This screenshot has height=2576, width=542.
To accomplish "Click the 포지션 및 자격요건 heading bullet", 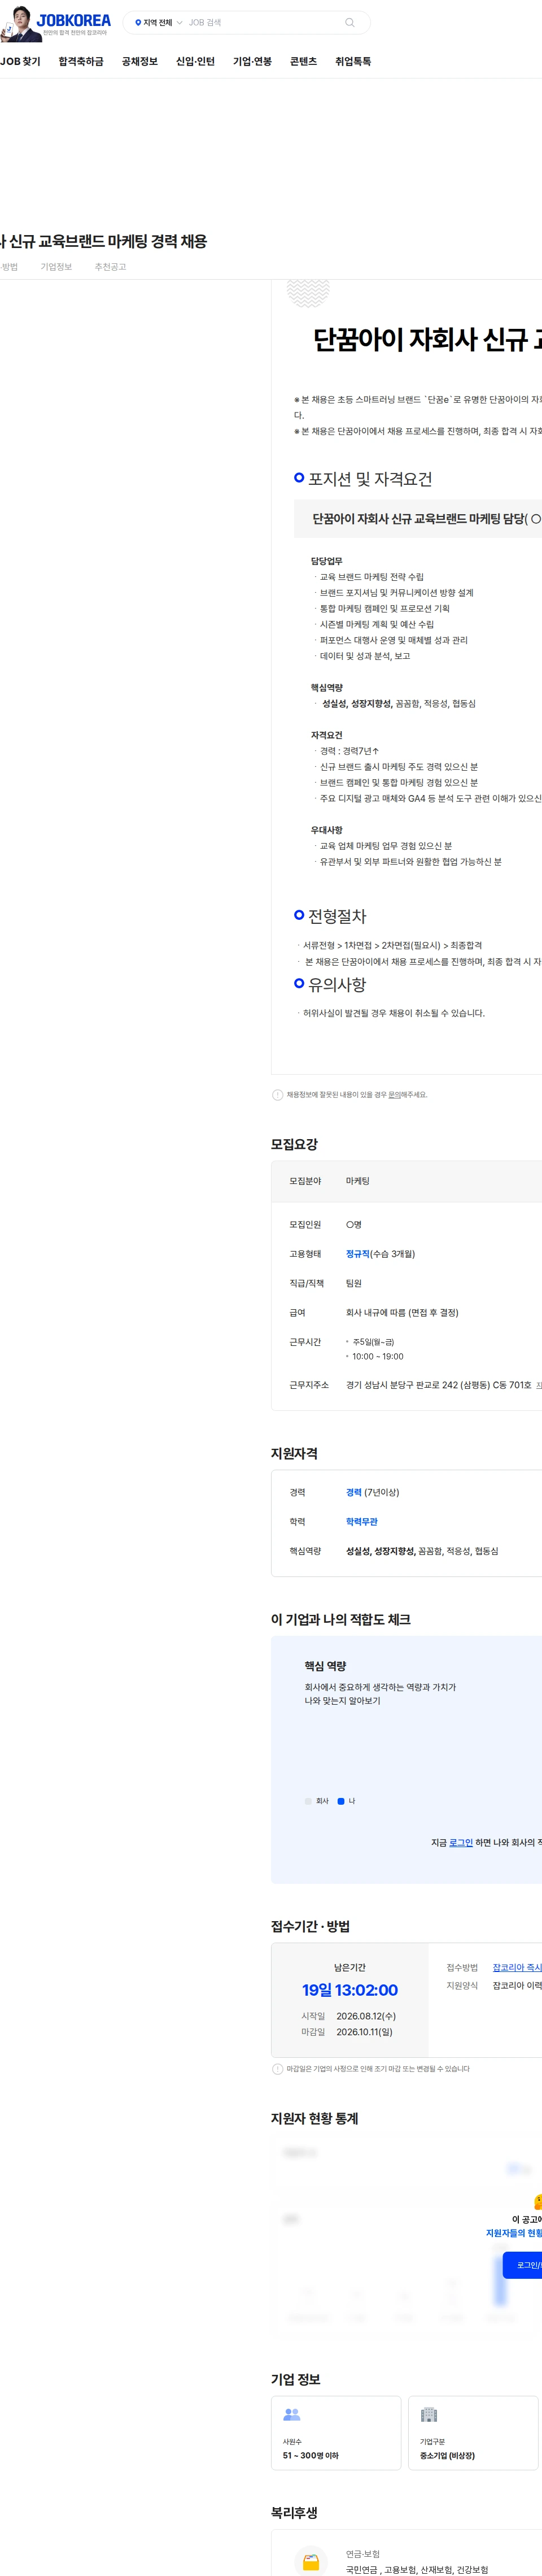I will (299, 478).
